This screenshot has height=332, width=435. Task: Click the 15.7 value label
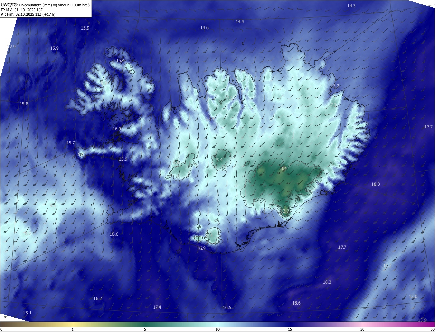tap(71, 143)
